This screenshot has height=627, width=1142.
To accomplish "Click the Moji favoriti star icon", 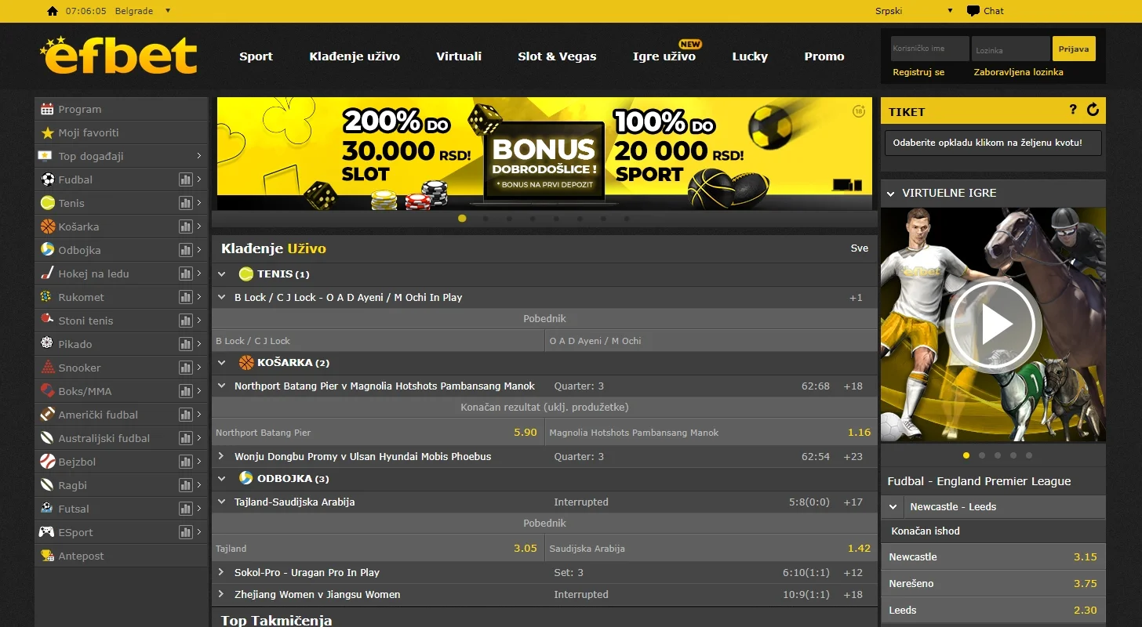I will 47,132.
